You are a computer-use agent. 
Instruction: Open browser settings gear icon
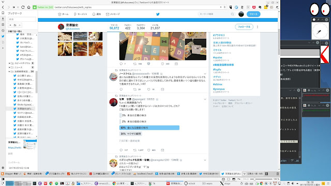tap(3, 168)
